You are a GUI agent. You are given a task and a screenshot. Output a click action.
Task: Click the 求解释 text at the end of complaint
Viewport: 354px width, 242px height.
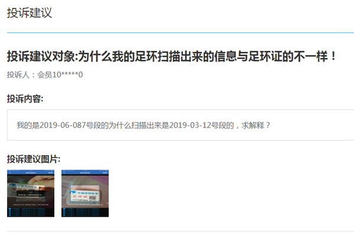point(253,125)
